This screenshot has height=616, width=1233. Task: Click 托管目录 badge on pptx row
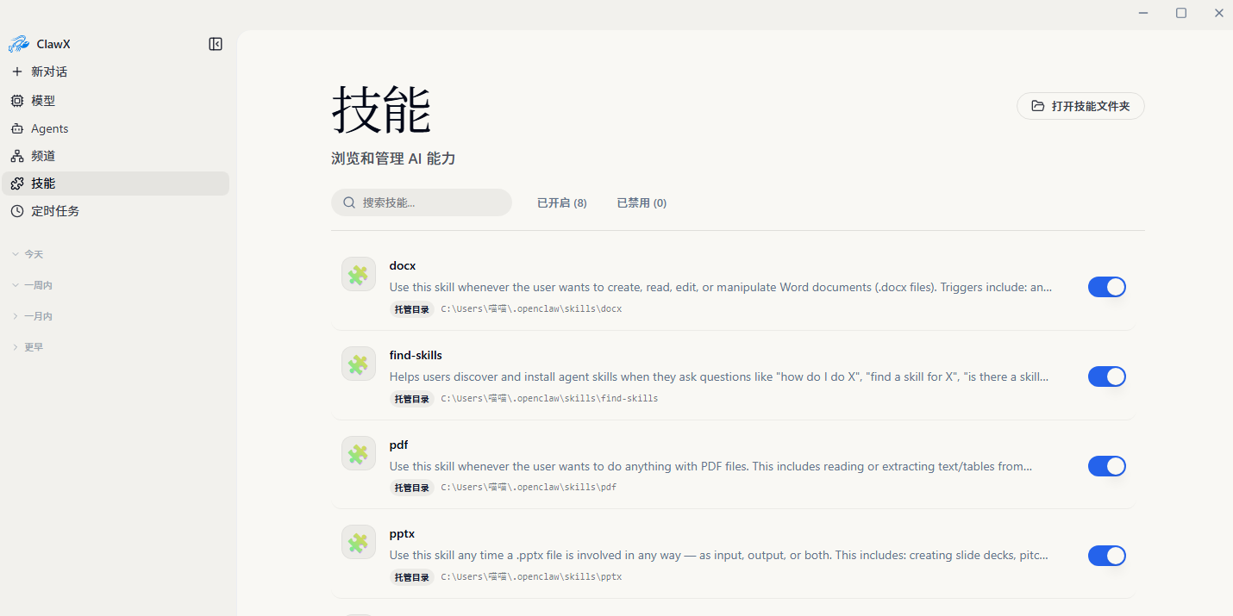click(412, 577)
